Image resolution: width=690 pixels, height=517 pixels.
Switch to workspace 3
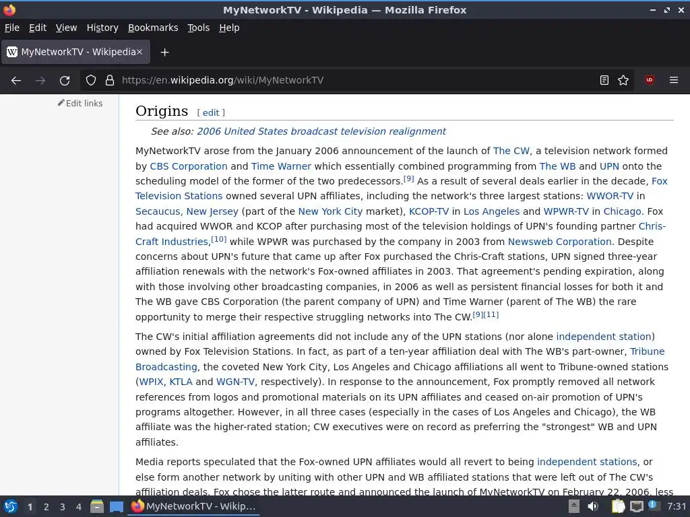[63, 507]
